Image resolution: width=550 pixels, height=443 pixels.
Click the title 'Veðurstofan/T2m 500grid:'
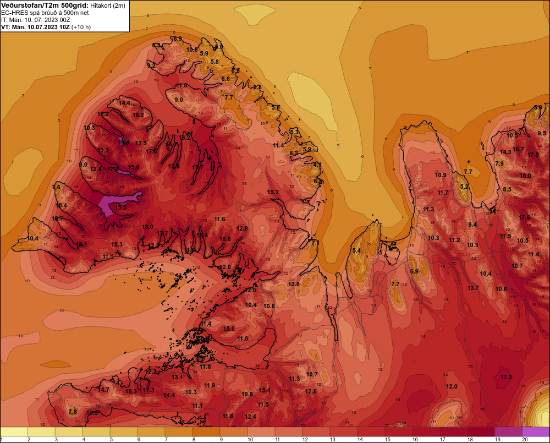click(45, 6)
